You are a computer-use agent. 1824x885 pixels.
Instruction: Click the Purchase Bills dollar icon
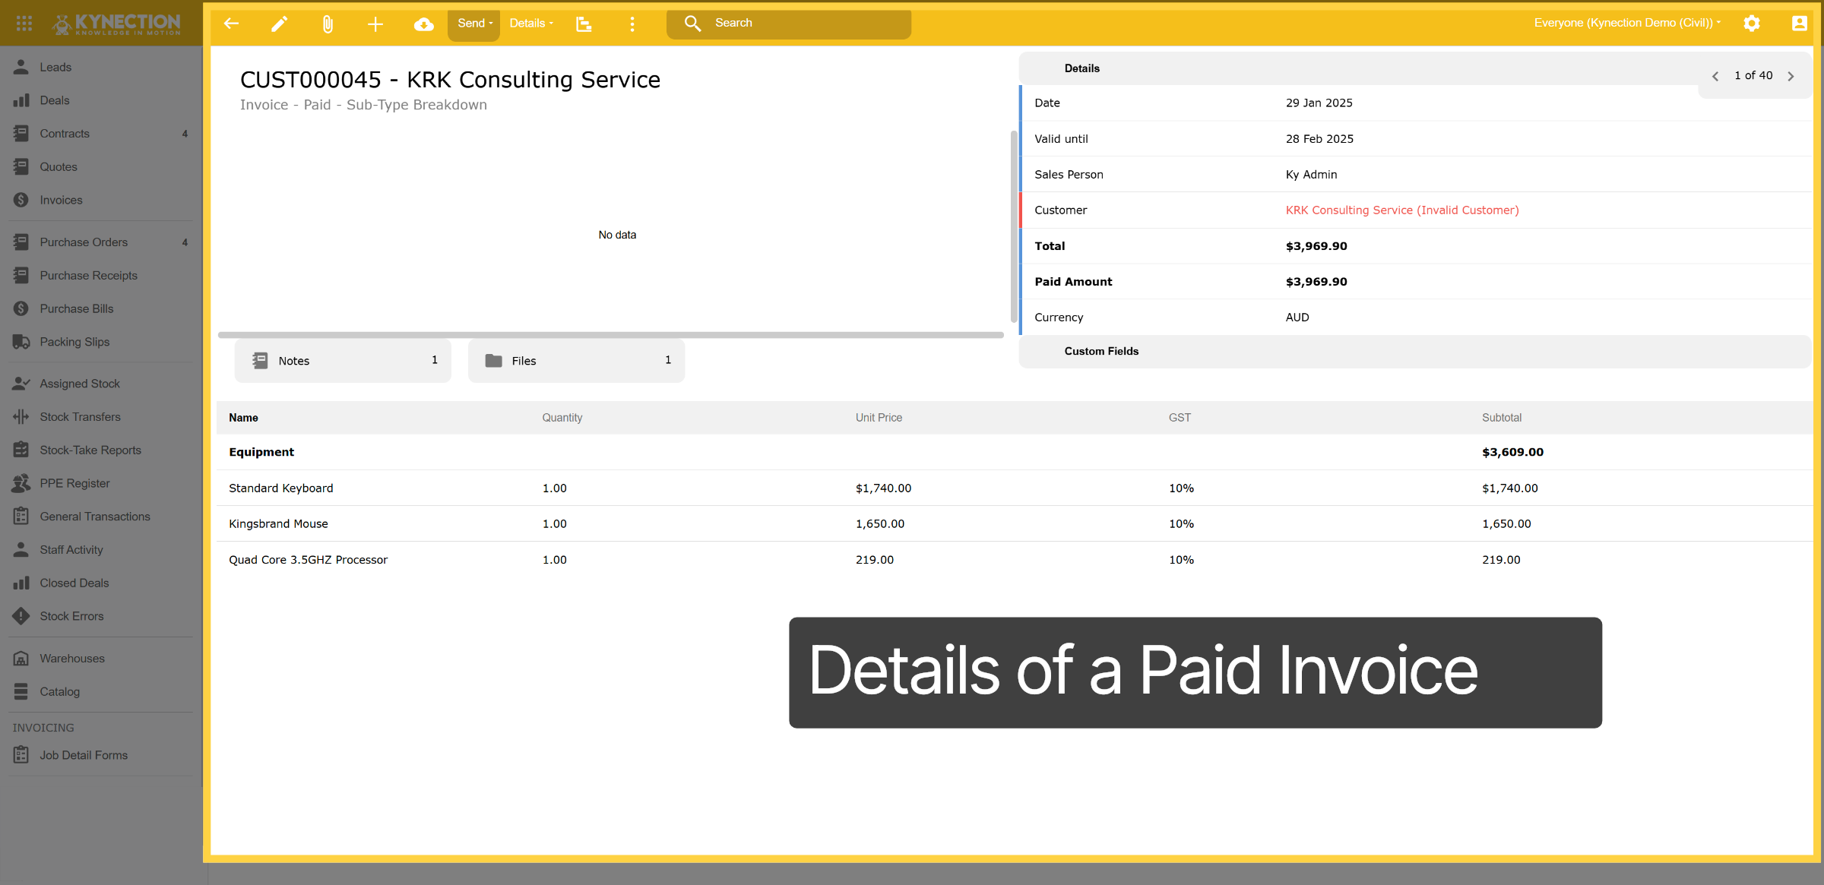(21, 309)
